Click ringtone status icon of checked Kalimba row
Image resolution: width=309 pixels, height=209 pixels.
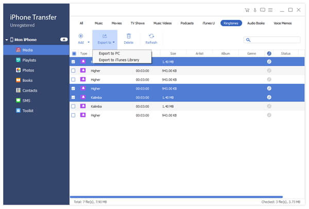[x=269, y=97]
